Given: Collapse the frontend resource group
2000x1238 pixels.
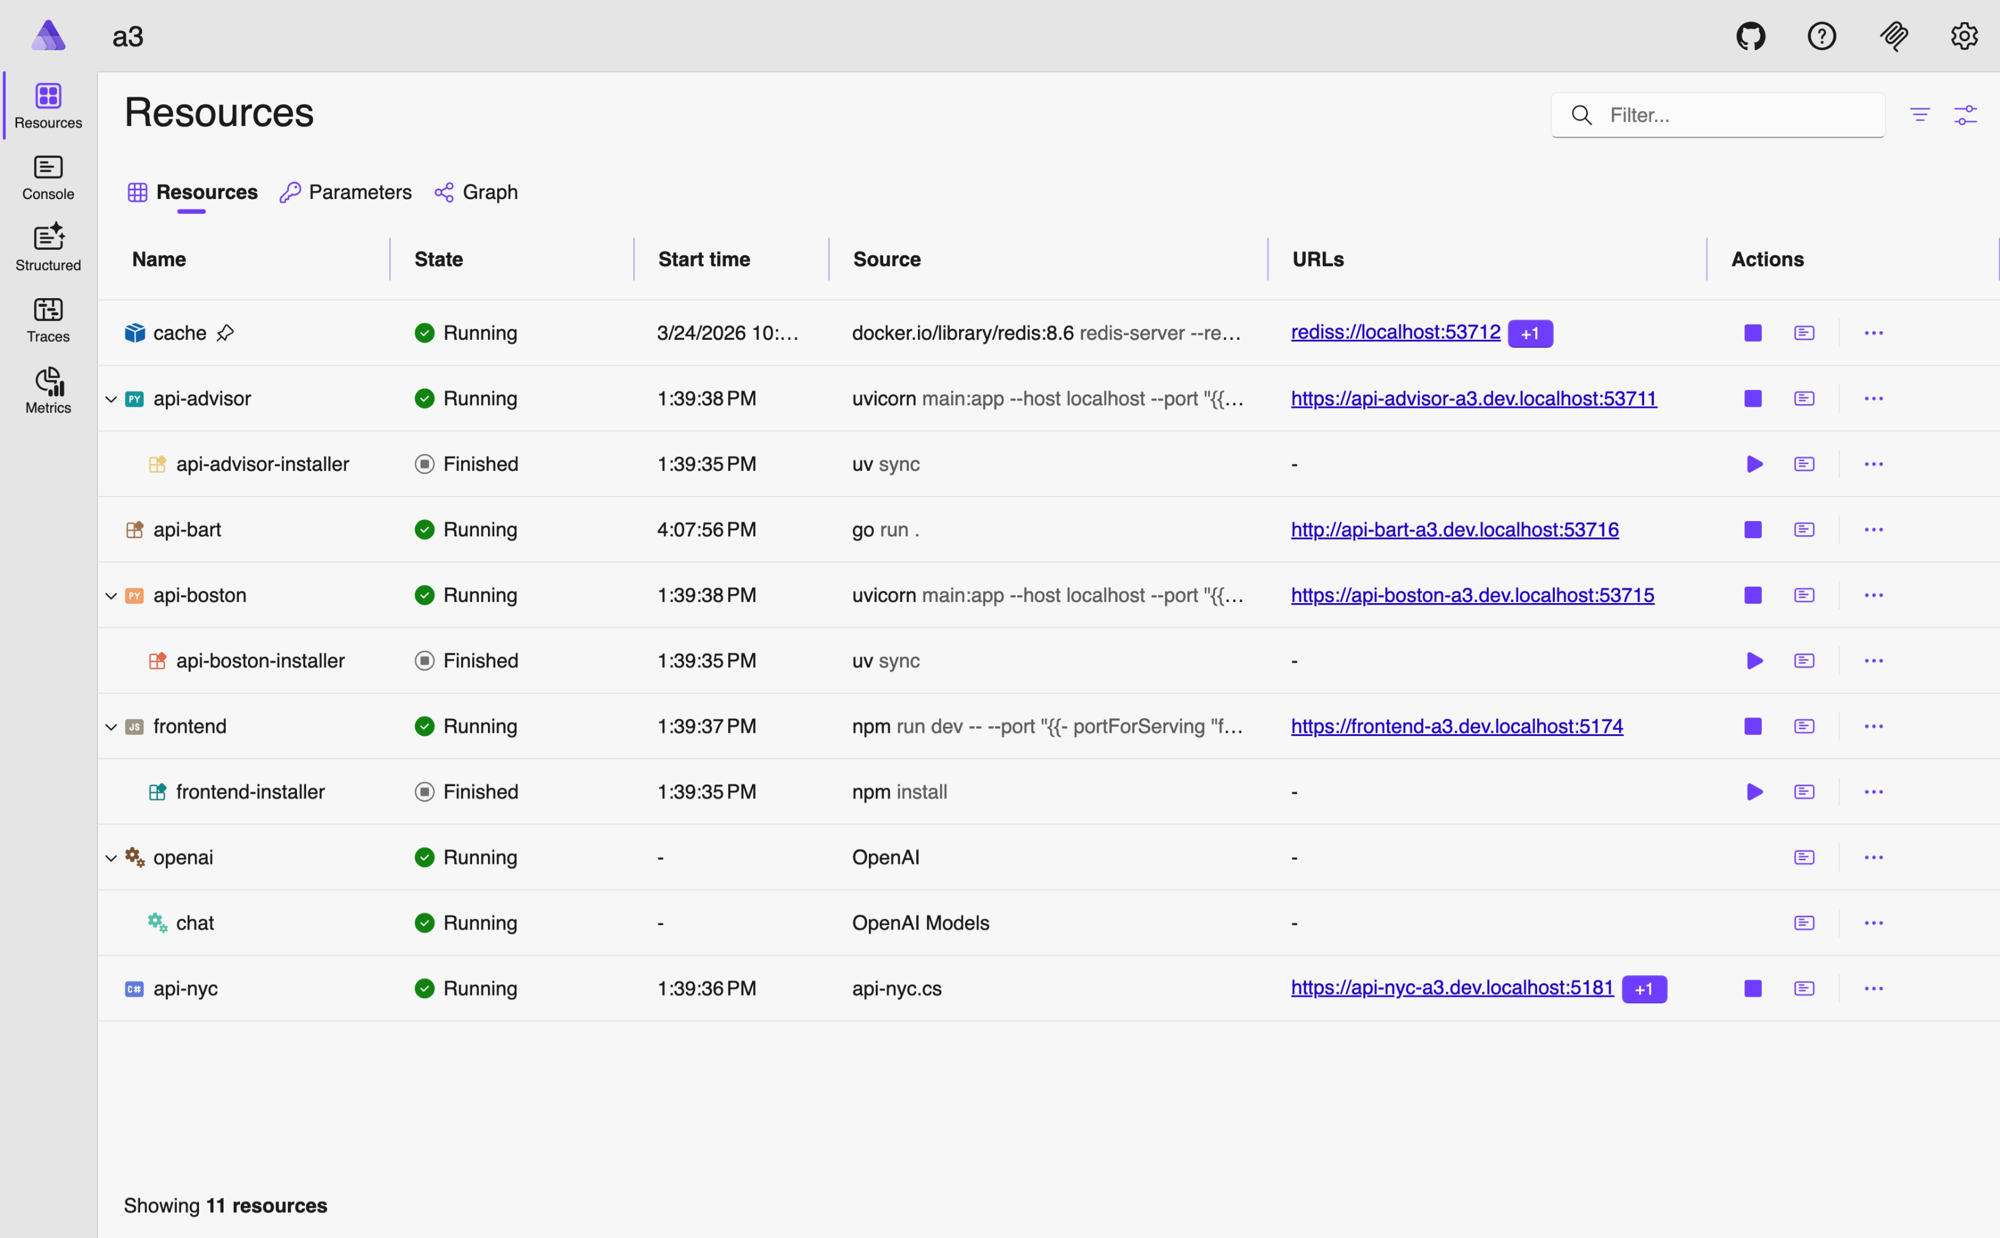Looking at the screenshot, I should point(110,726).
